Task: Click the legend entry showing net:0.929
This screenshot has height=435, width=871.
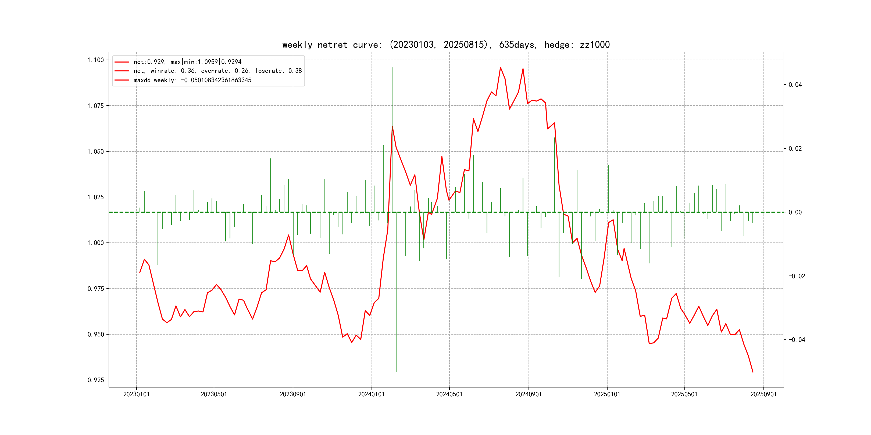Action: [x=187, y=62]
